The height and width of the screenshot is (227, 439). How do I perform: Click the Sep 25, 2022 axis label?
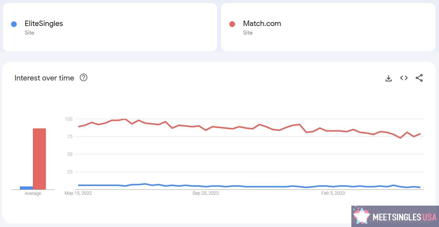click(206, 193)
